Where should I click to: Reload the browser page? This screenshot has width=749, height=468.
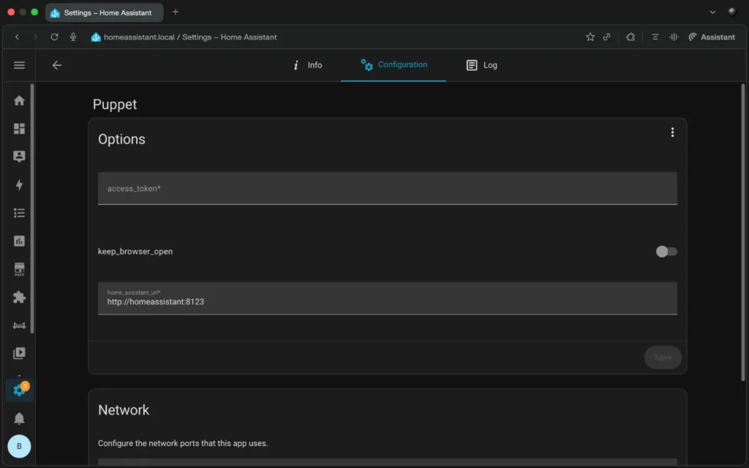(54, 37)
